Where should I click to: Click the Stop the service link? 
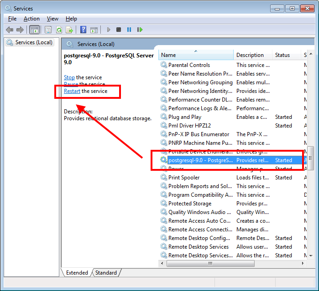69,77
